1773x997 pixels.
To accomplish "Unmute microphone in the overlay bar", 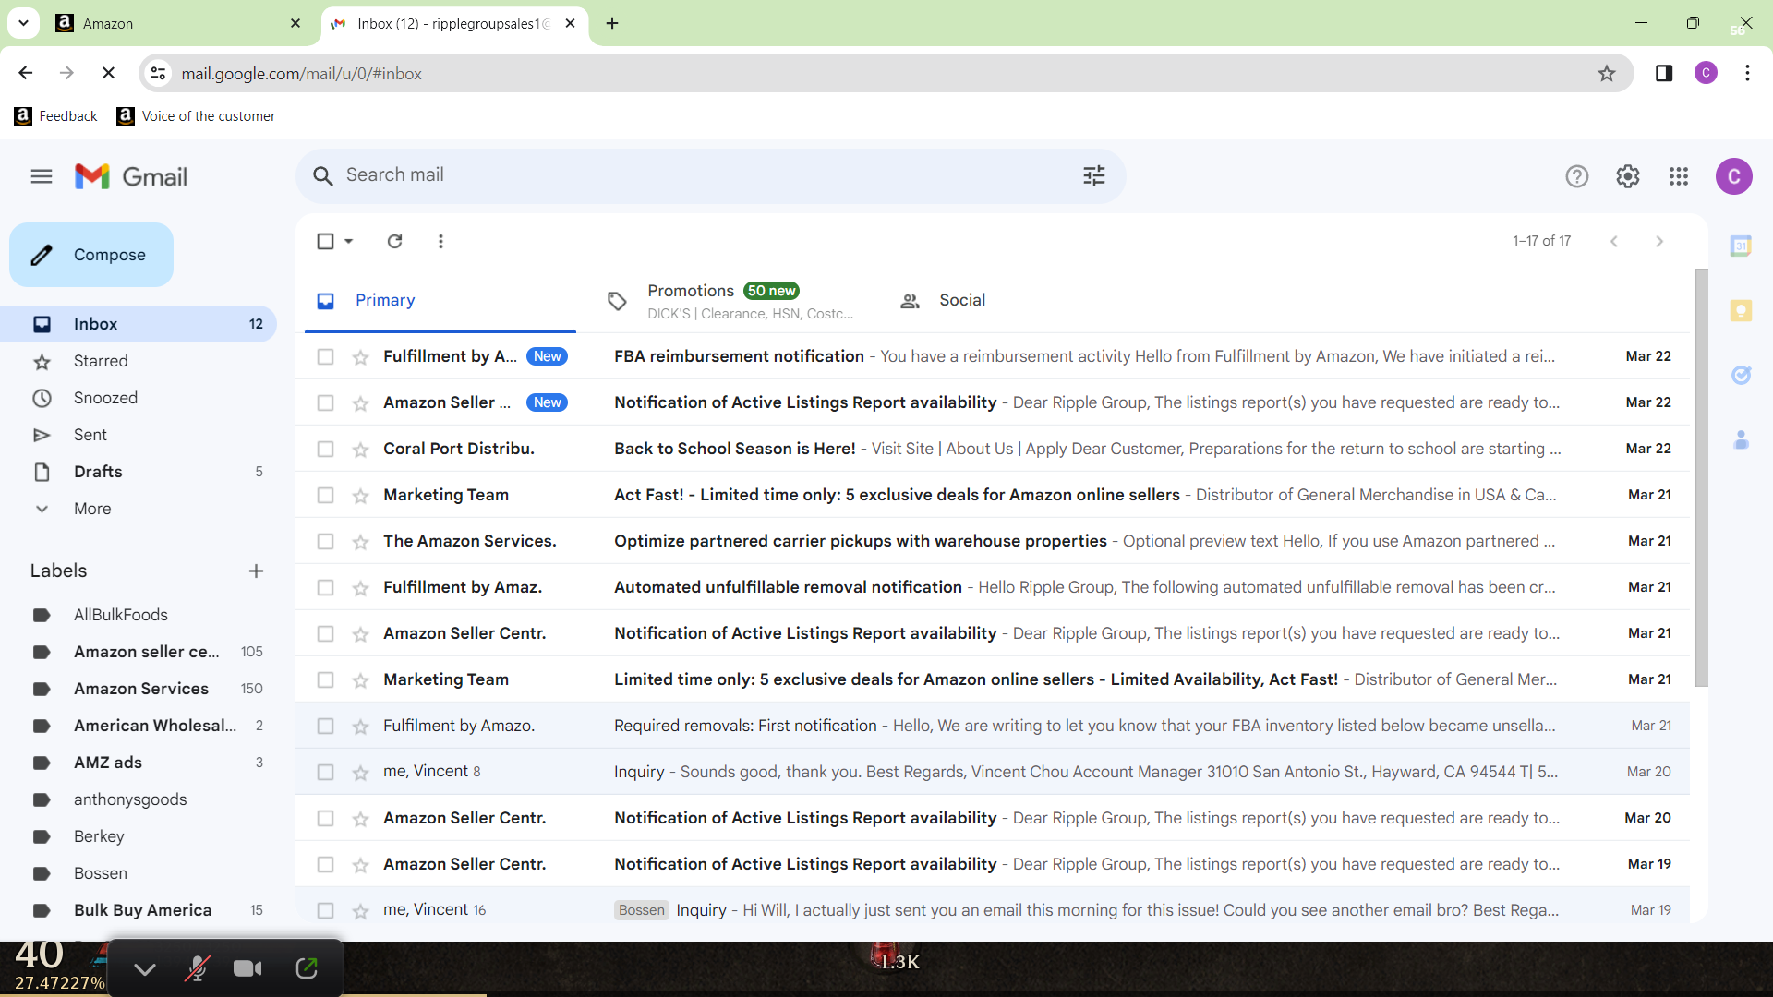I will pos(197,968).
